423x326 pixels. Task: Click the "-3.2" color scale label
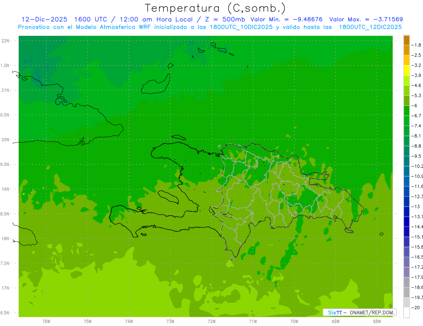pos(417,65)
